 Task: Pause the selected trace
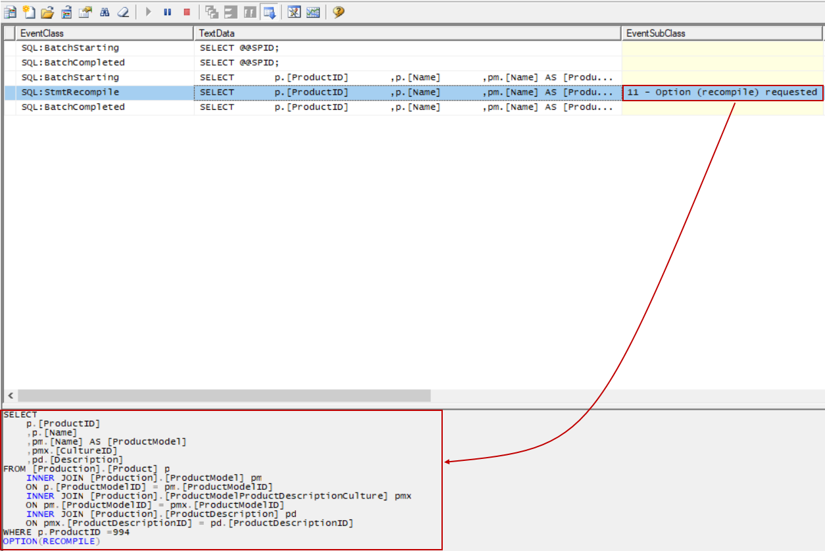167,12
